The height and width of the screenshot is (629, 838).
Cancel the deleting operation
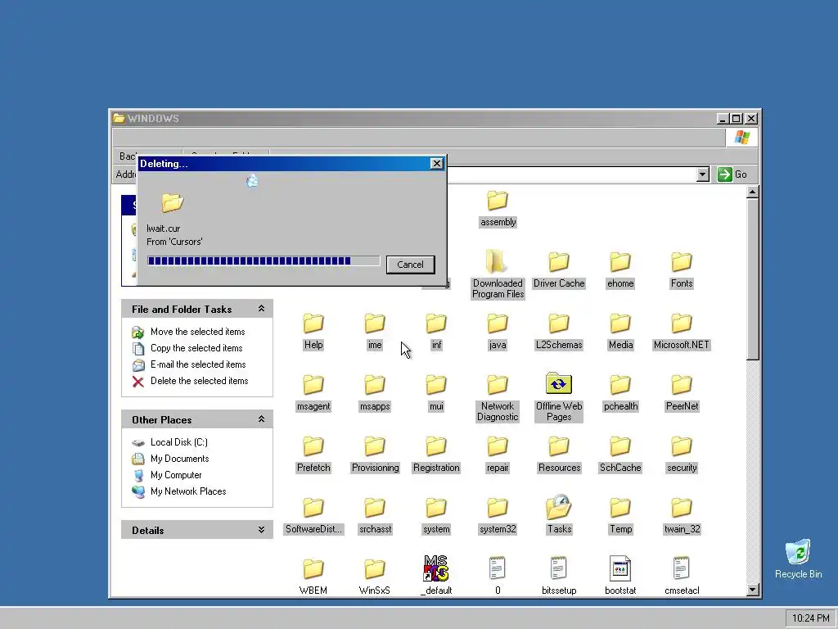(x=411, y=265)
